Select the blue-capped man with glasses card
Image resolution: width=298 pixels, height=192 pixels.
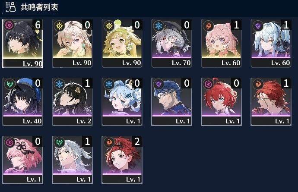click(x=171, y=101)
